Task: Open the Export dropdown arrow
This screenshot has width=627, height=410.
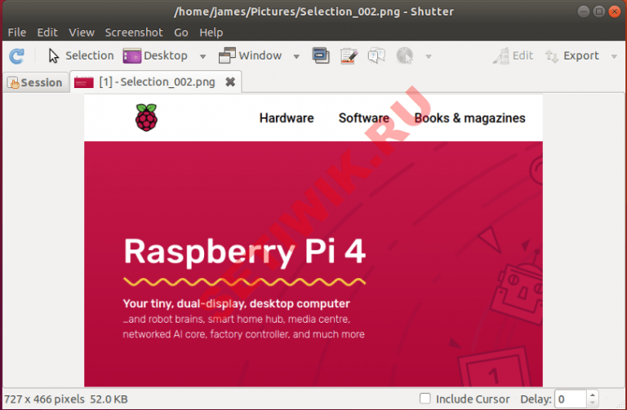Action: coord(614,57)
